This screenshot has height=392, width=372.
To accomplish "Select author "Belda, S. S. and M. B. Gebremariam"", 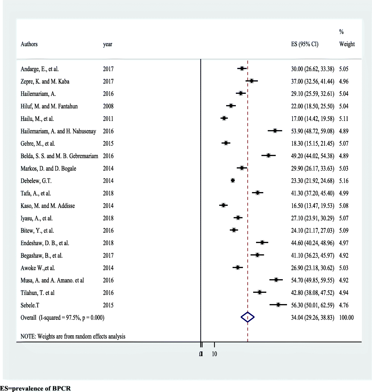I will pos(59,156).
